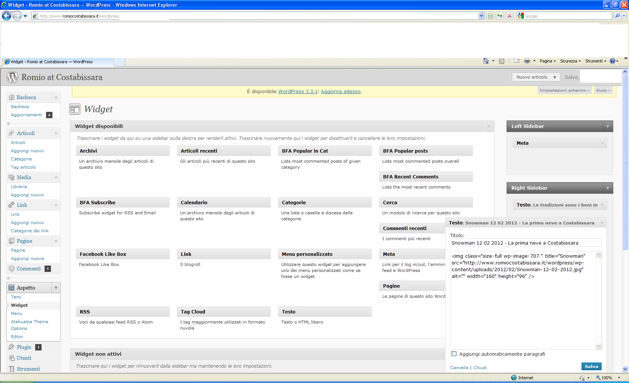This screenshot has width=629, height=383.
Task: Collapse Widget disponibili panel arrow
Action: (x=489, y=126)
